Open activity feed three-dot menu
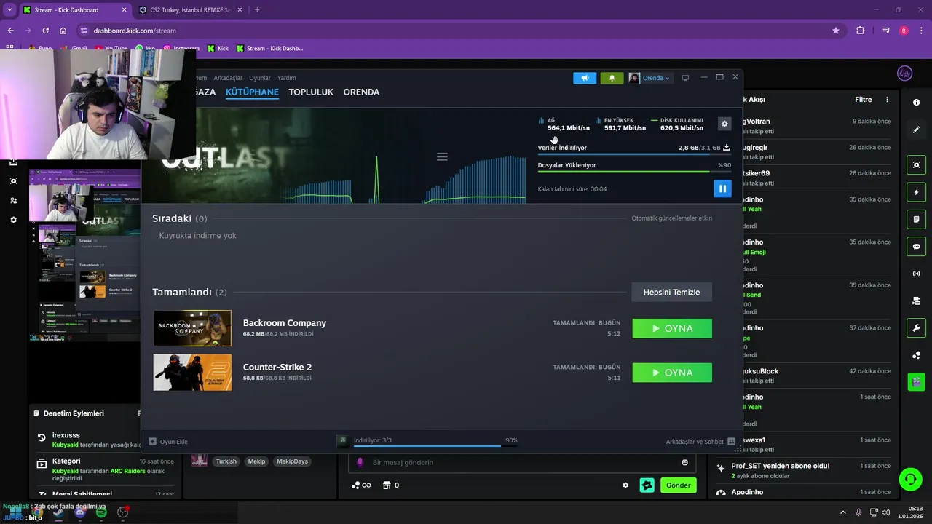Image resolution: width=932 pixels, height=524 pixels. [887, 100]
